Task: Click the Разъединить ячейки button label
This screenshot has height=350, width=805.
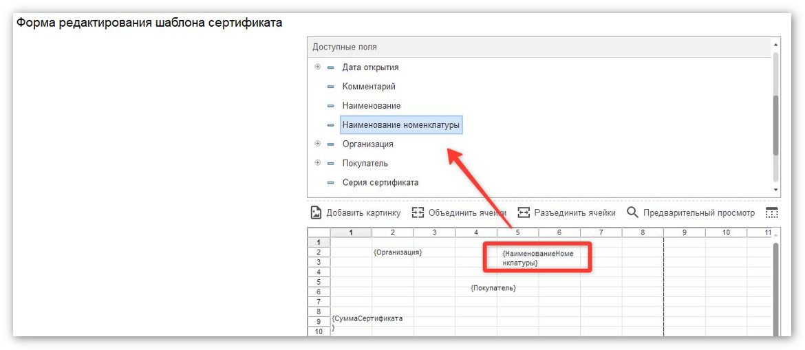Action: [575, 213]
